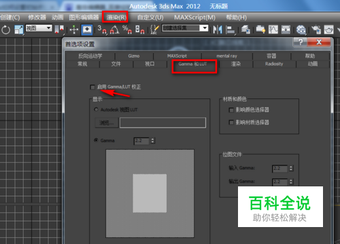This screenshot has width=340, height=244.
Task: Open the 动画 menu in the menu bar
Action: click(x=58, y=18)
